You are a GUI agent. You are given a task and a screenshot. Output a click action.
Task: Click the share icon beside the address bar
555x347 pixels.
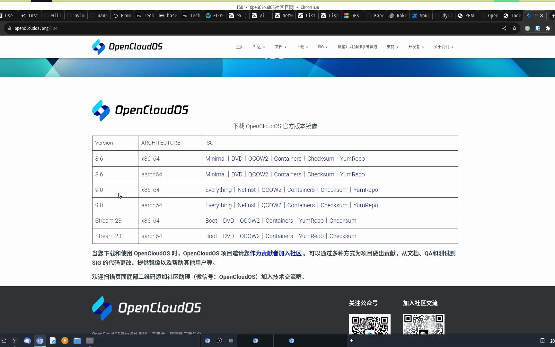504,28
